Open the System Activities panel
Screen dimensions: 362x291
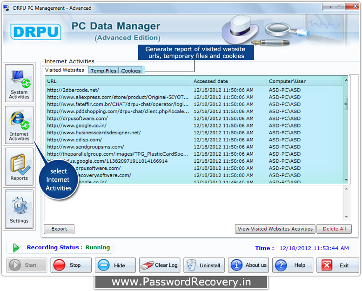[20, 84]
